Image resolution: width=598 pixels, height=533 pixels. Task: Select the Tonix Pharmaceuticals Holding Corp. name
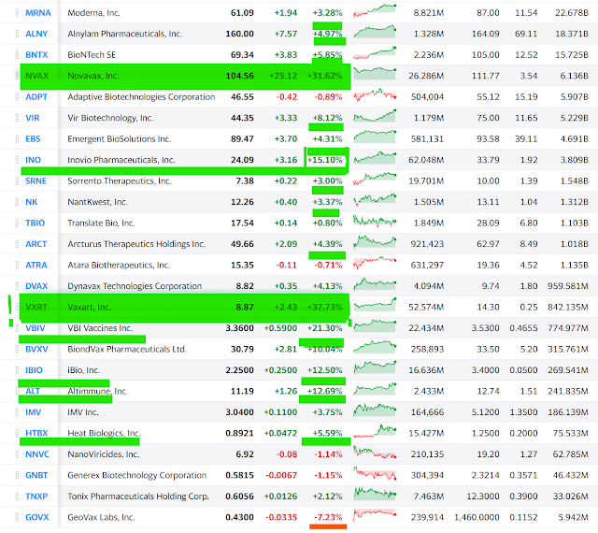(138, 496)
